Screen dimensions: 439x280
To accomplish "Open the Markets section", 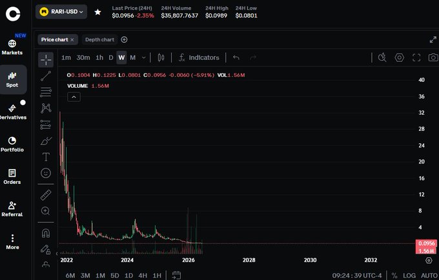I will click(12, 47).
